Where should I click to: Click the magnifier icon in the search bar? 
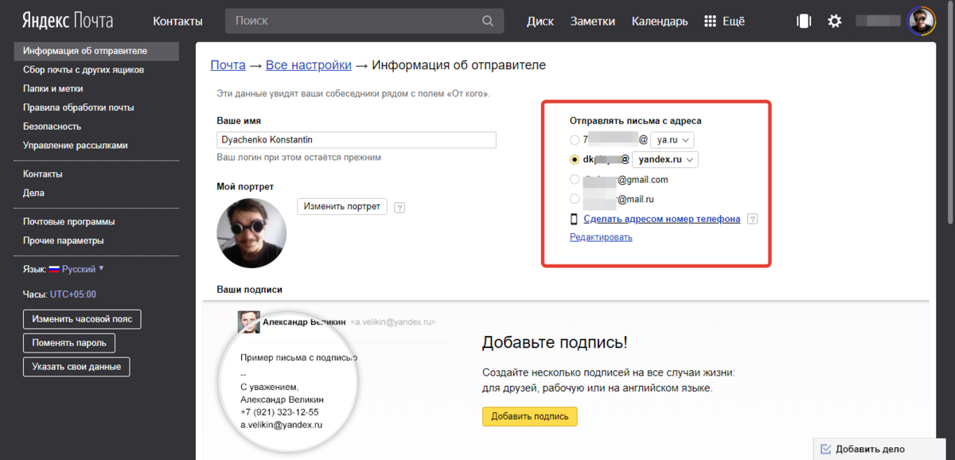click(x=487, y=21)
